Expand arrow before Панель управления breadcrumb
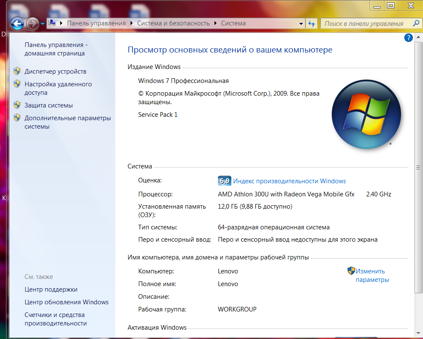423x339 pixels. click(61, 23)
